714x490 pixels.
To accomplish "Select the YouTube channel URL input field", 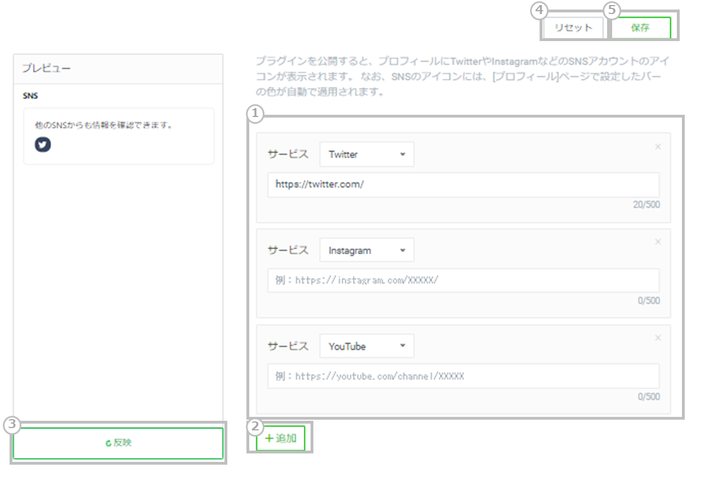I will (x=462, y=376).
